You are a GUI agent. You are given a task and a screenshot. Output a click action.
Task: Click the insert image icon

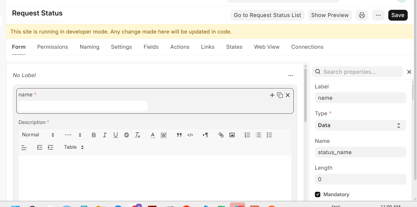pyautogui.click(x=232, y=135)
